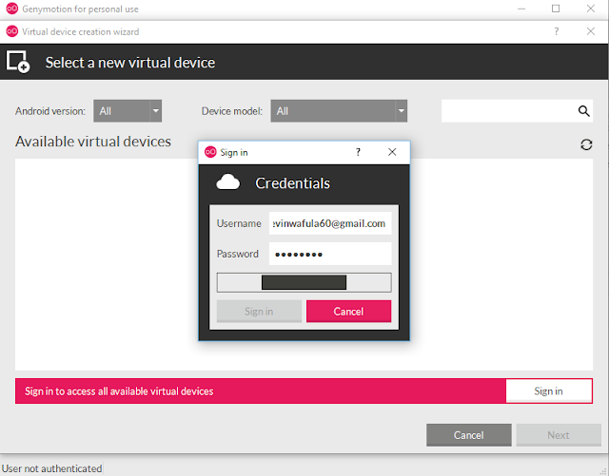Refresh the available virtual devices list
Screen dimensions: 609x476
click(586, 144)
